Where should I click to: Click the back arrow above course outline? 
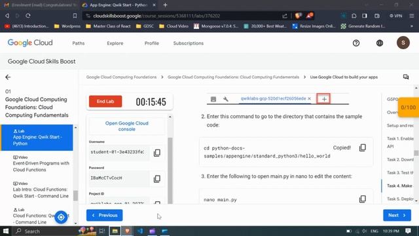click(8, 77)
